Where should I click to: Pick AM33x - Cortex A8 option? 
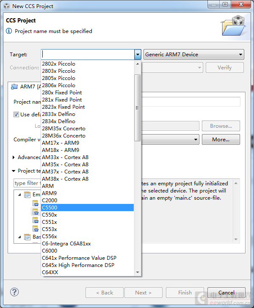tap(88, 157)
